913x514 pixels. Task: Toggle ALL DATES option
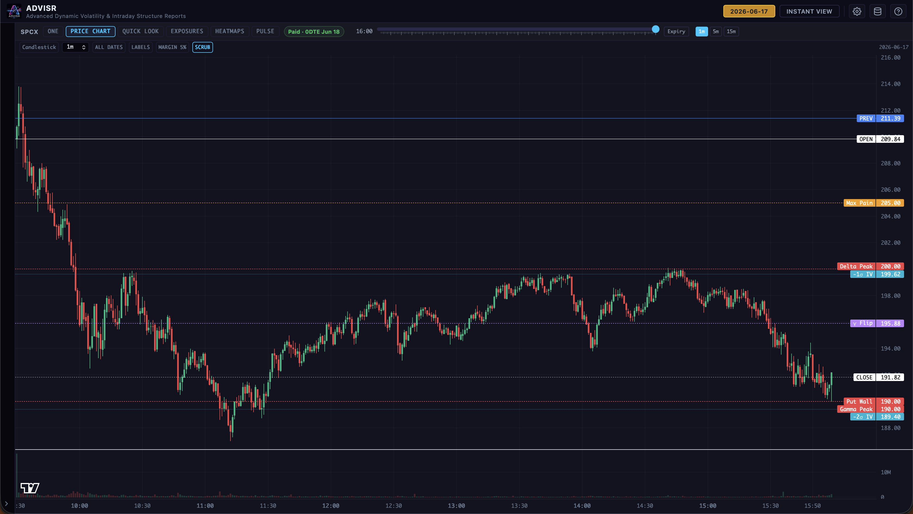[x=108, y=47]
